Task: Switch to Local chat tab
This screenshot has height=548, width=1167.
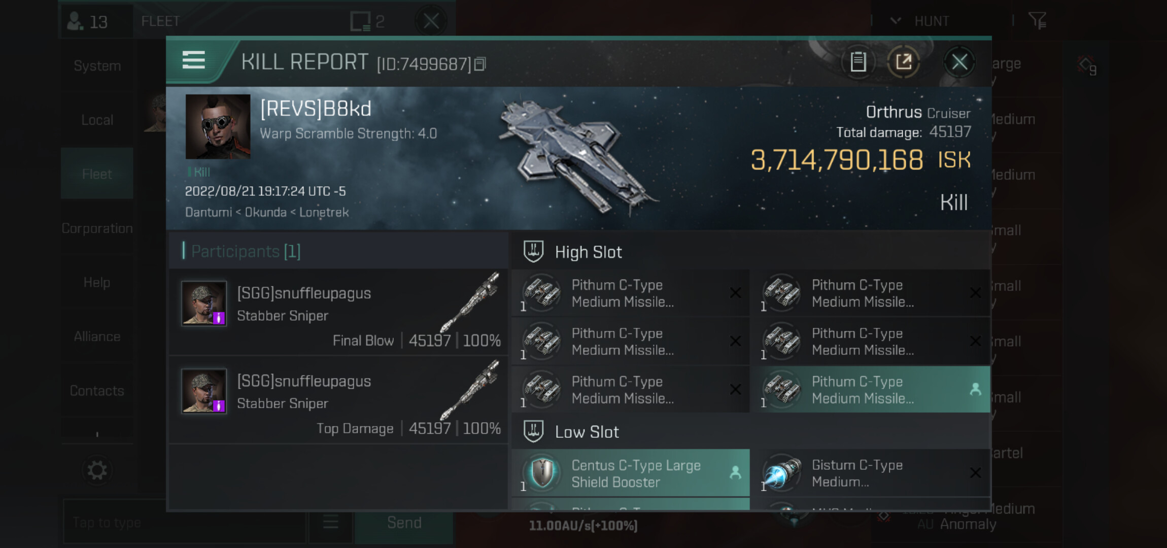Action: 97,120
